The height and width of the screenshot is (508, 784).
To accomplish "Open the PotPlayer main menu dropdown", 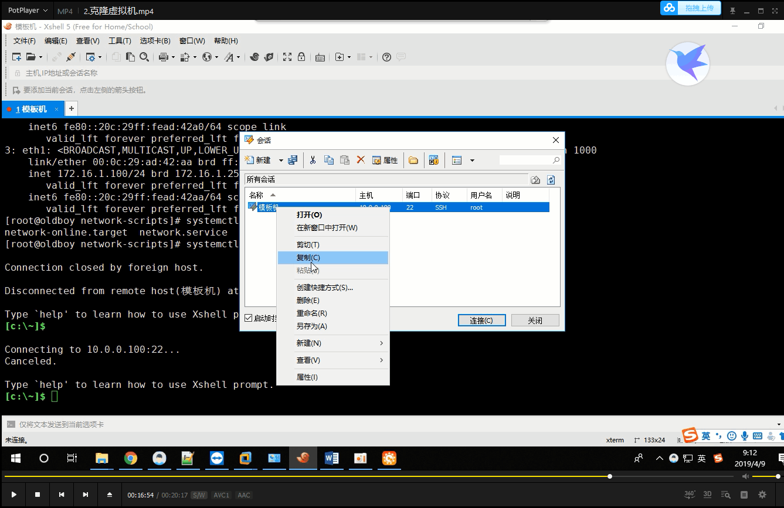I will coord(28,11).
